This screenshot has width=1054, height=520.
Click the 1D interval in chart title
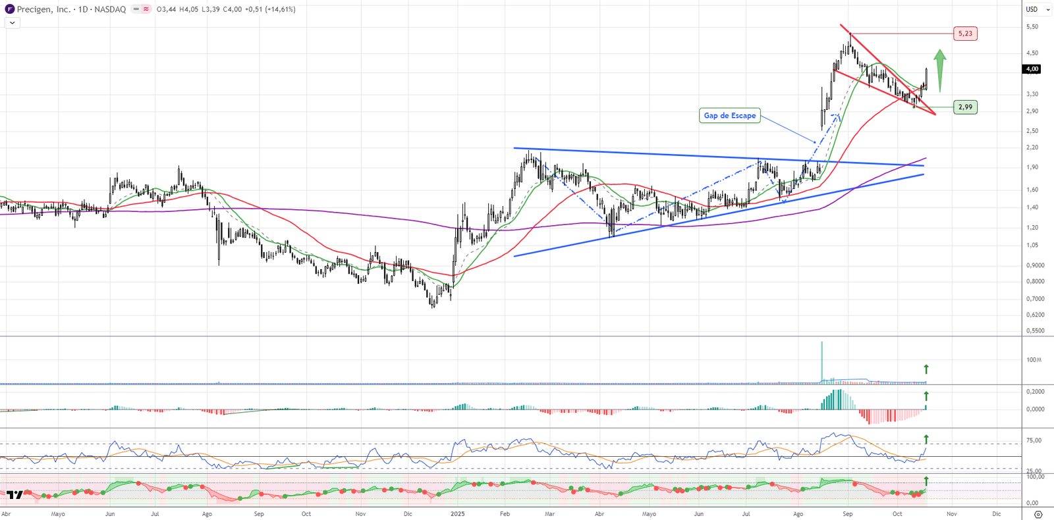pos(83,9)
